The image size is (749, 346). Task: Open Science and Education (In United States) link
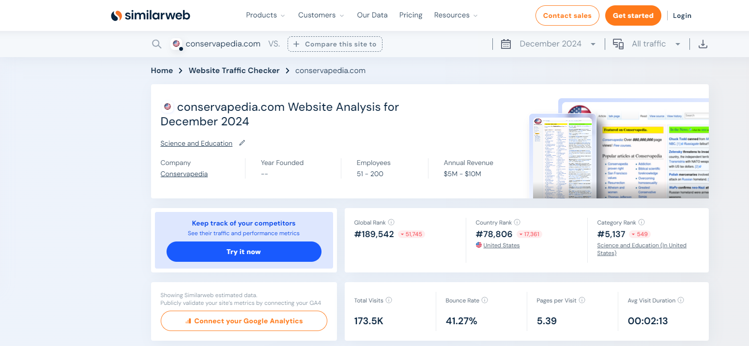[x=642, y=249]
